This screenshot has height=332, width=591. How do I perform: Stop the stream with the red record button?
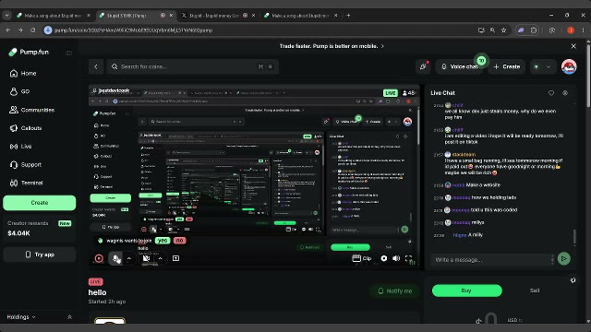pyautogui.click(x=99, y=258)
